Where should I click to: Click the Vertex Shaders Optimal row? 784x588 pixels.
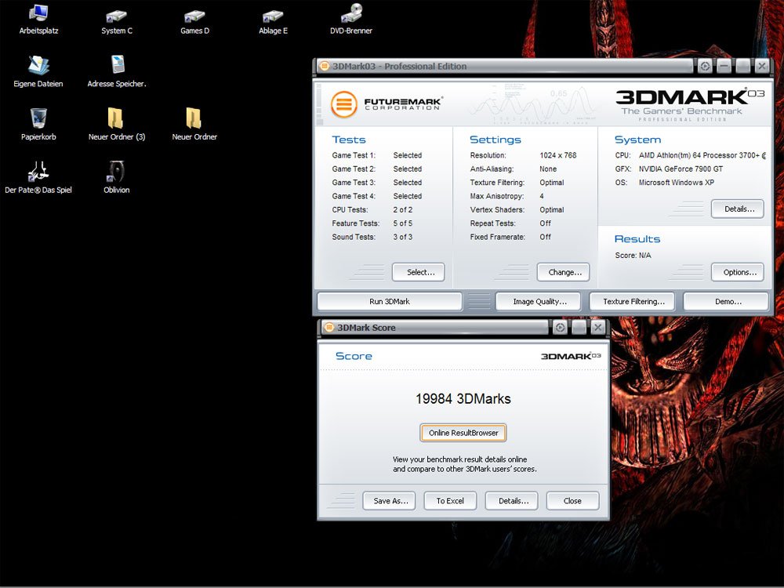click(x=517, y=210)
